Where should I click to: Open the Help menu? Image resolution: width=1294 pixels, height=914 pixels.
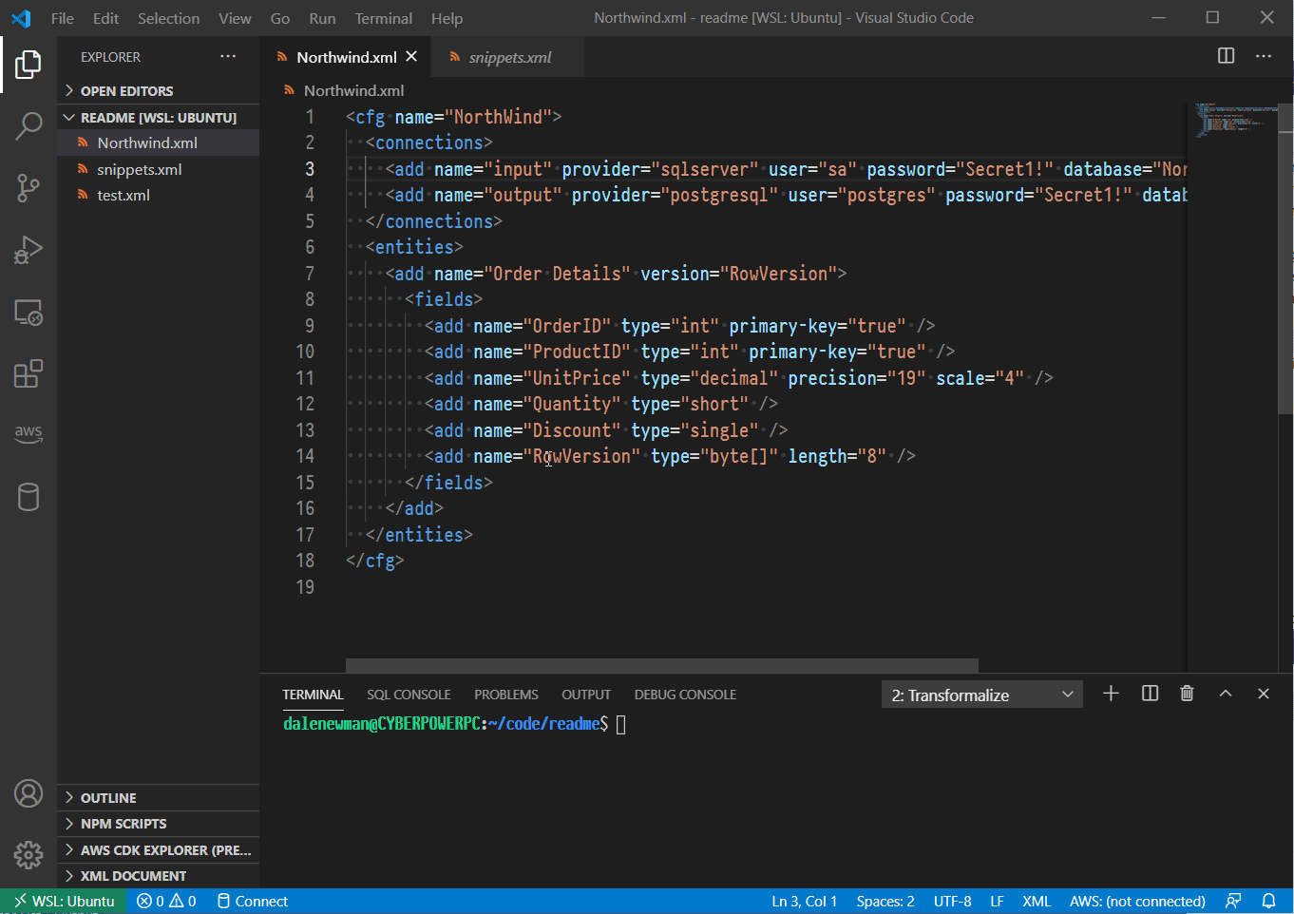pos(447,18)
